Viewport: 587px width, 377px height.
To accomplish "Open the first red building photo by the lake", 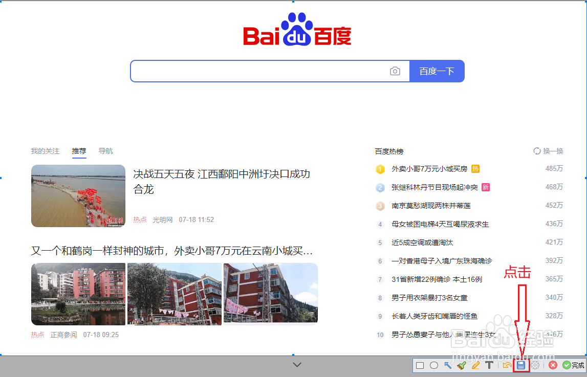I will click(x=78, y=294).
